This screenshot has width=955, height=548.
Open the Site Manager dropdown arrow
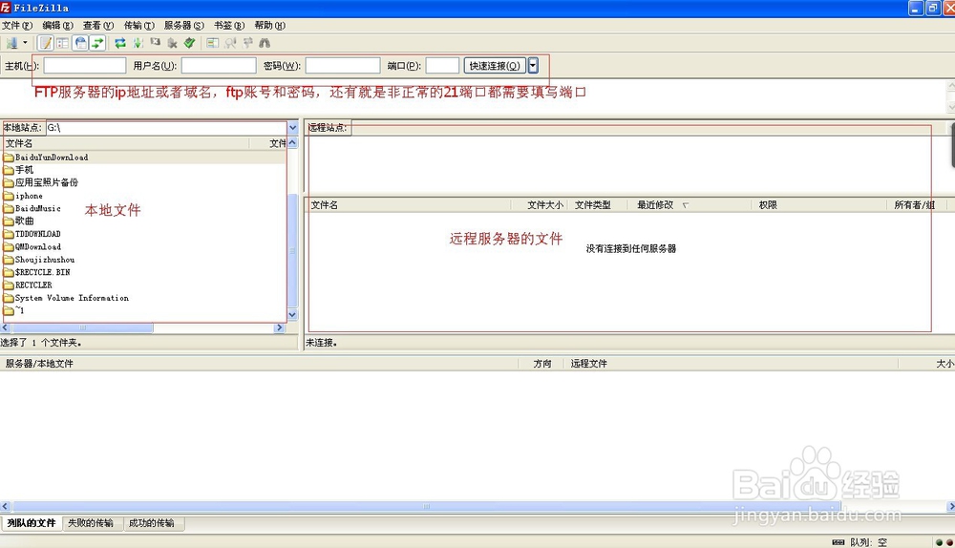coord(25,43)
